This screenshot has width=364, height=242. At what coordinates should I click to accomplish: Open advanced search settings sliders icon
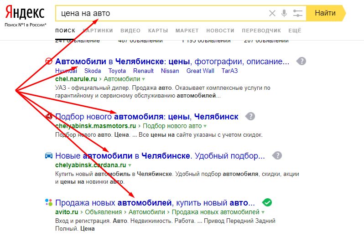coord(297,13)
